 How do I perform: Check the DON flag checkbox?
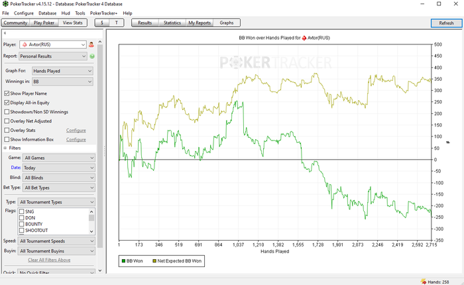point(22,218)
